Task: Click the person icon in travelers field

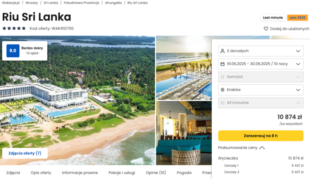Action: pos(222,51)
